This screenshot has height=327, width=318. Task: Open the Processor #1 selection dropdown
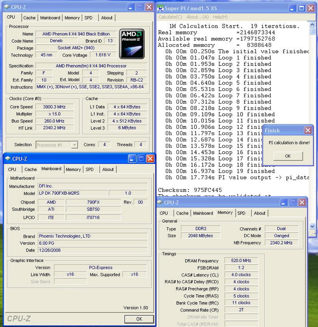pos(74,145)
